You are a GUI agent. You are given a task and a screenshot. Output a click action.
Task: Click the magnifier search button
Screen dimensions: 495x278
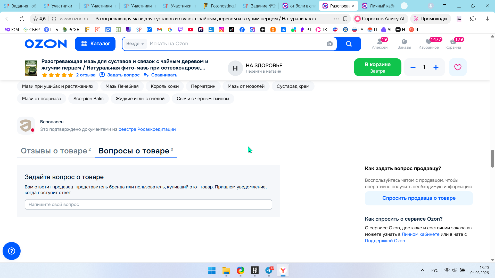coord(349,44)
